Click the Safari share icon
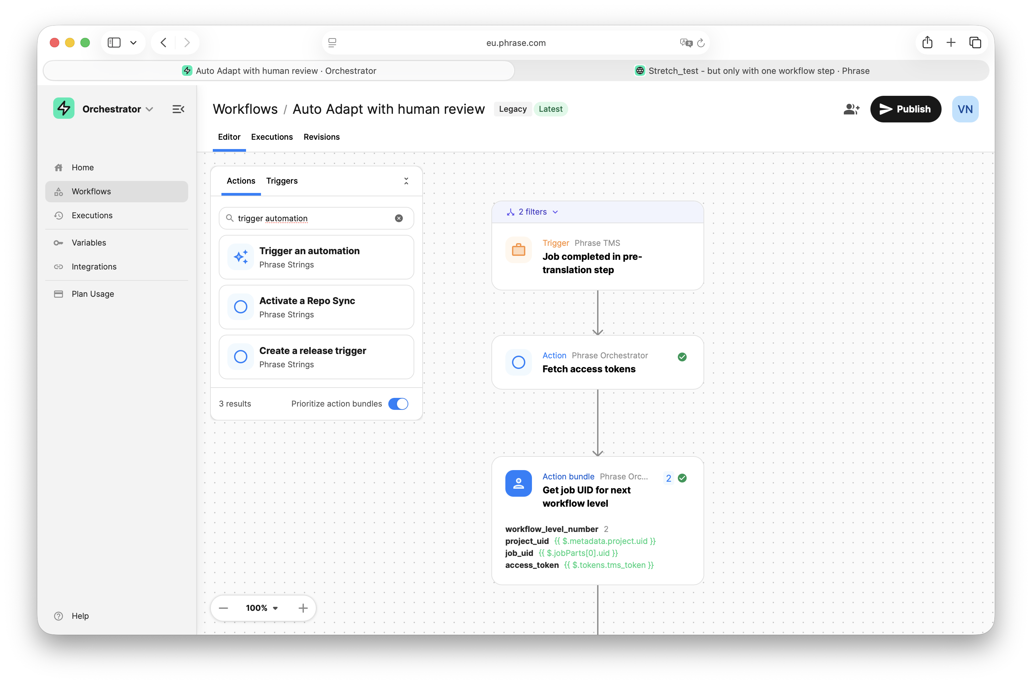This screenshot has width=1032, height=684. coord(927,42)
